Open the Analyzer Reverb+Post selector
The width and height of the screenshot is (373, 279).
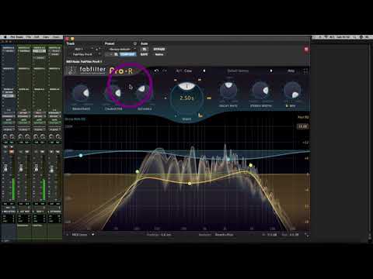(224, 235)
